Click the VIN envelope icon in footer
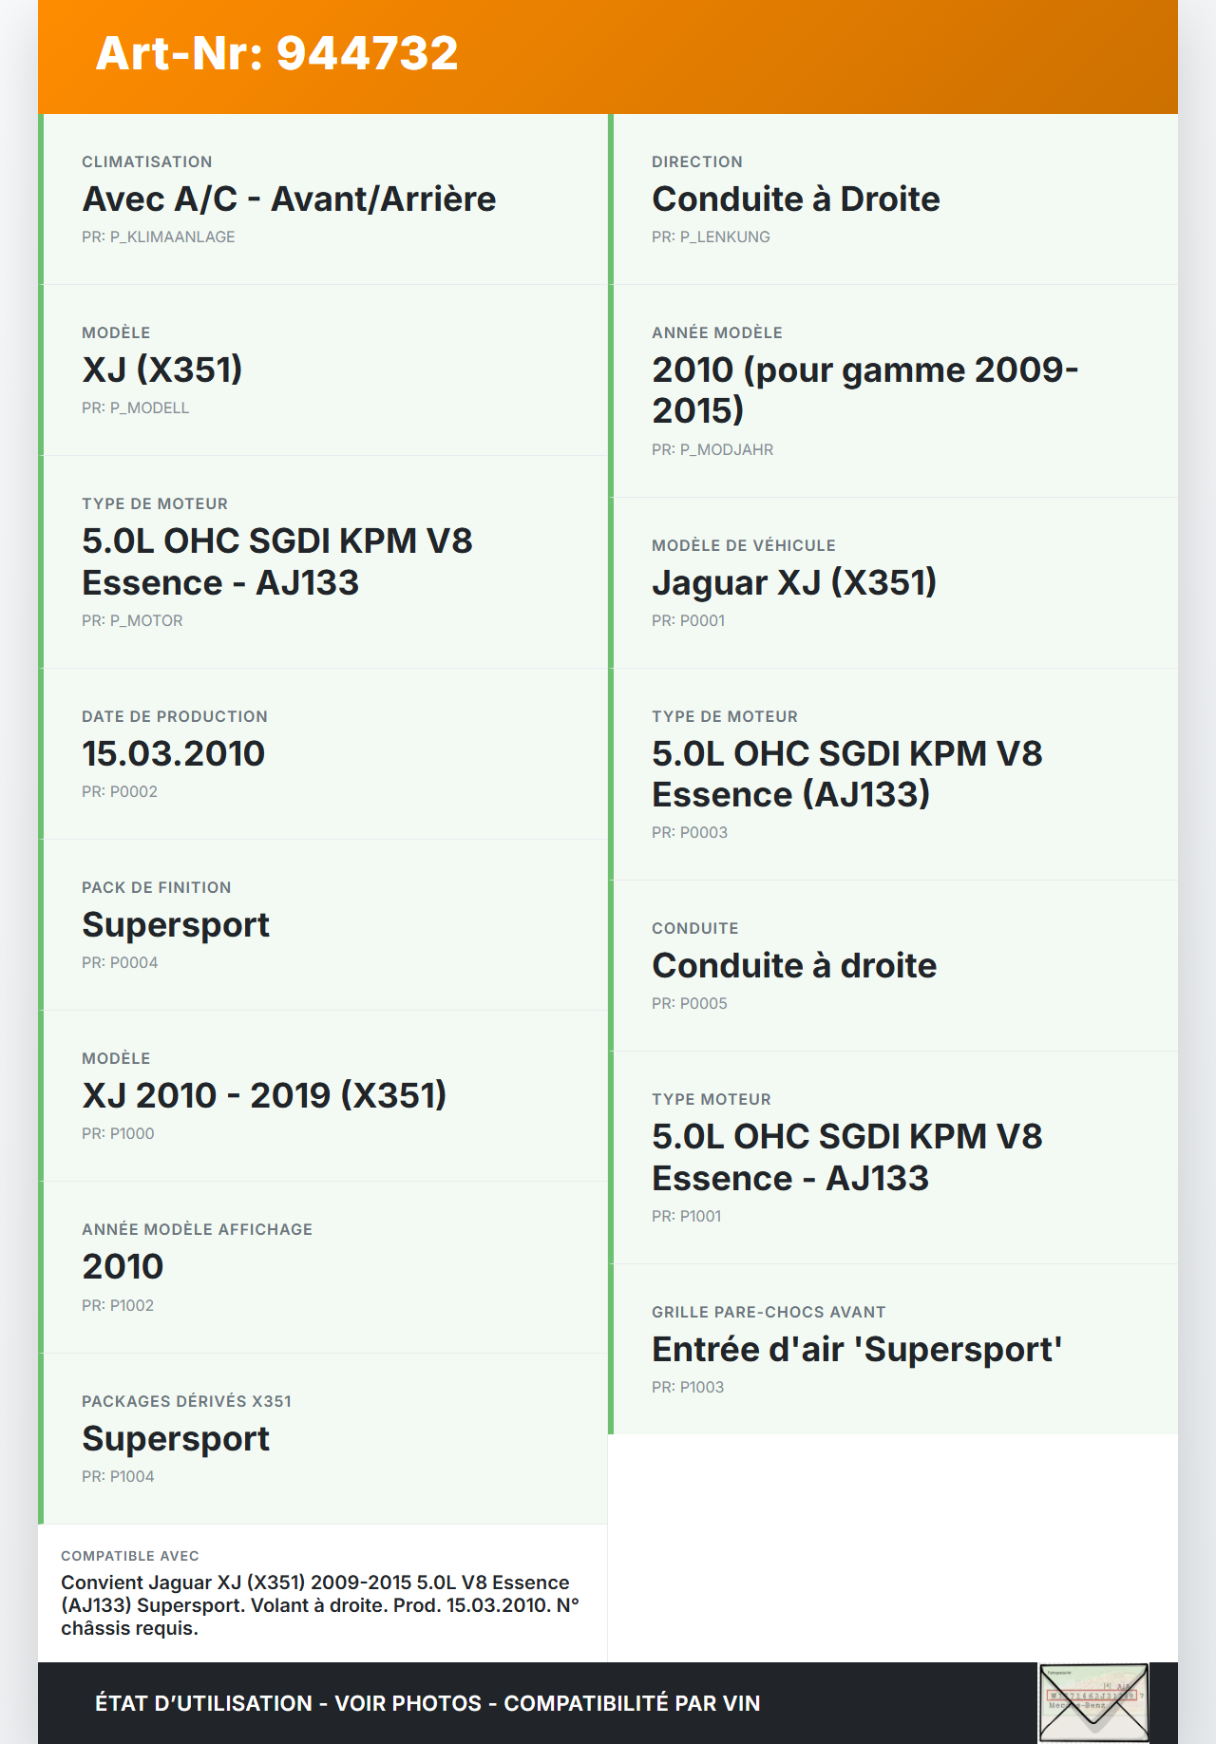The width and height of the screenshot is (1216, 1744). [1093, 1702]
